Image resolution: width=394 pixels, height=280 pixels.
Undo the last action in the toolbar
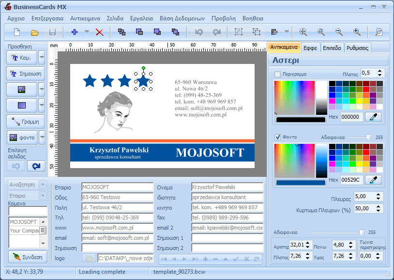(199, 32)
